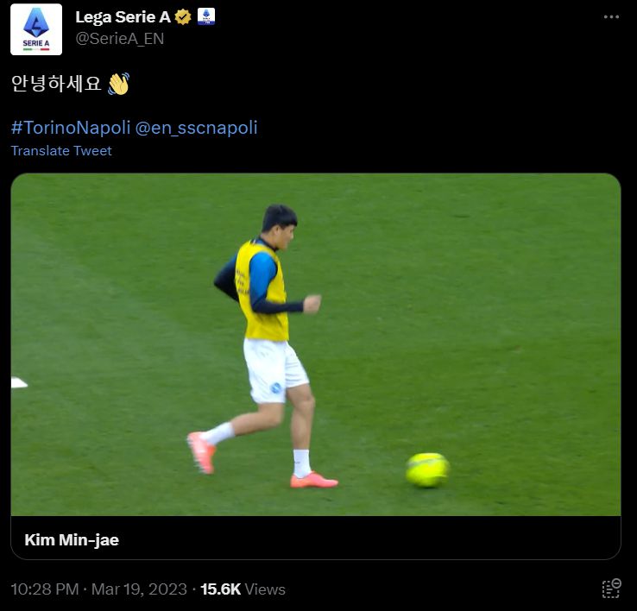Screen dimensions: 637x611
Task: Click the @SerieA_EN handle
Action: 119,39
